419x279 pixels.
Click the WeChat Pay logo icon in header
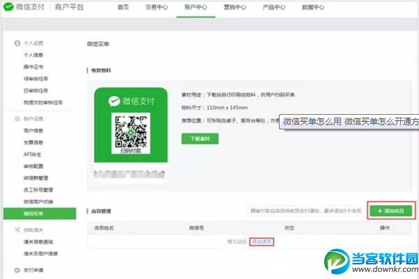pyautogui.click(x=8, y=7)
